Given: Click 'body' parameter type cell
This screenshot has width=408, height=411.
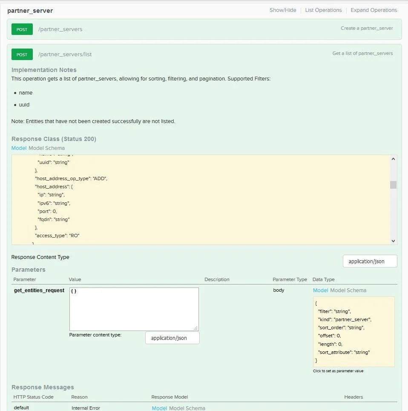Looking at the screenshot, I should 279,290.
